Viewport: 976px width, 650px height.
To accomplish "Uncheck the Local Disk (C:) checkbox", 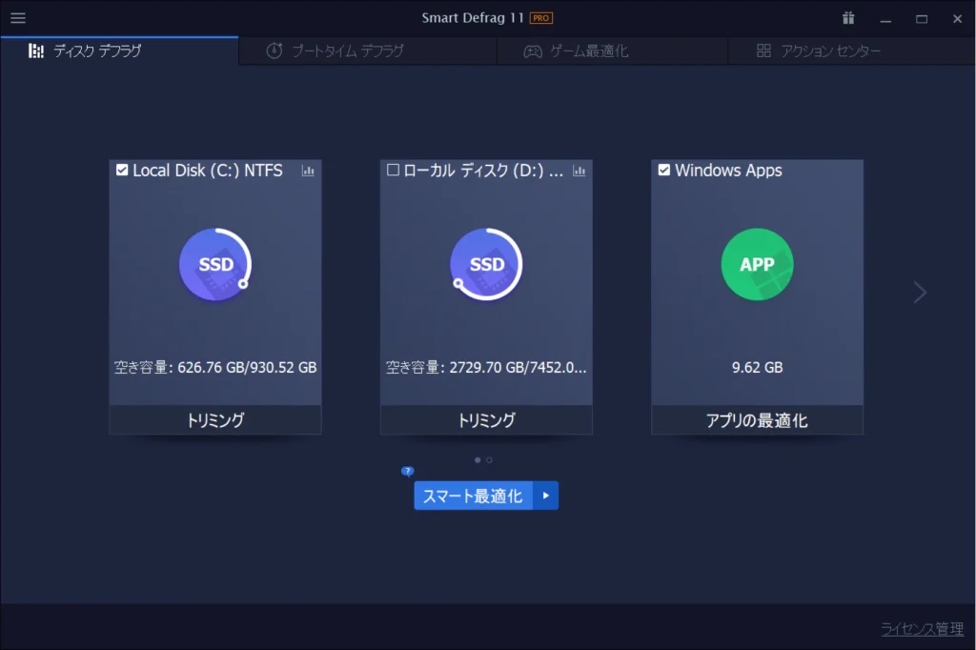I will click(122, 170).
